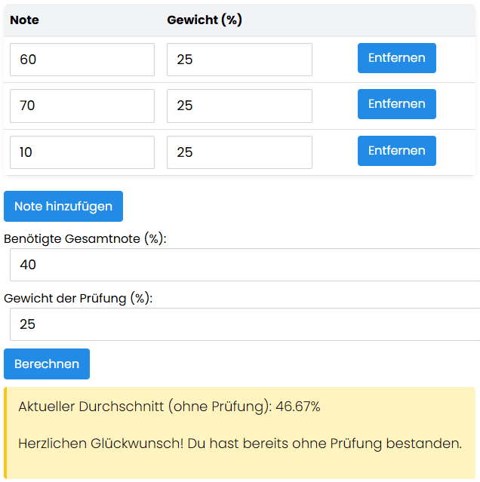Click the Note field containing 60
Viewport: 480px width, 482px height.
pos(82,60)
